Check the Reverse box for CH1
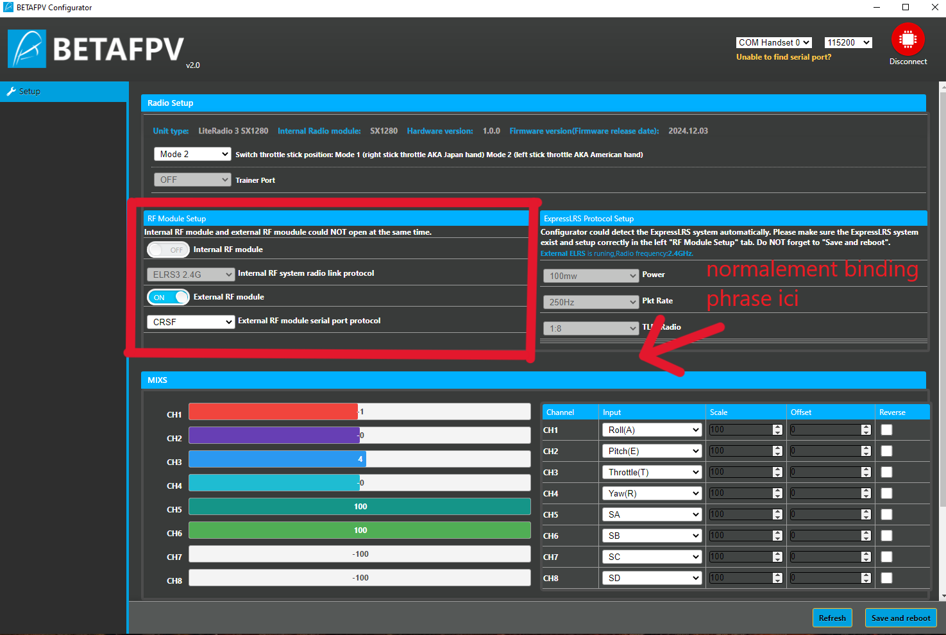This screenshot has height=635, width=946. coord(886,430)
